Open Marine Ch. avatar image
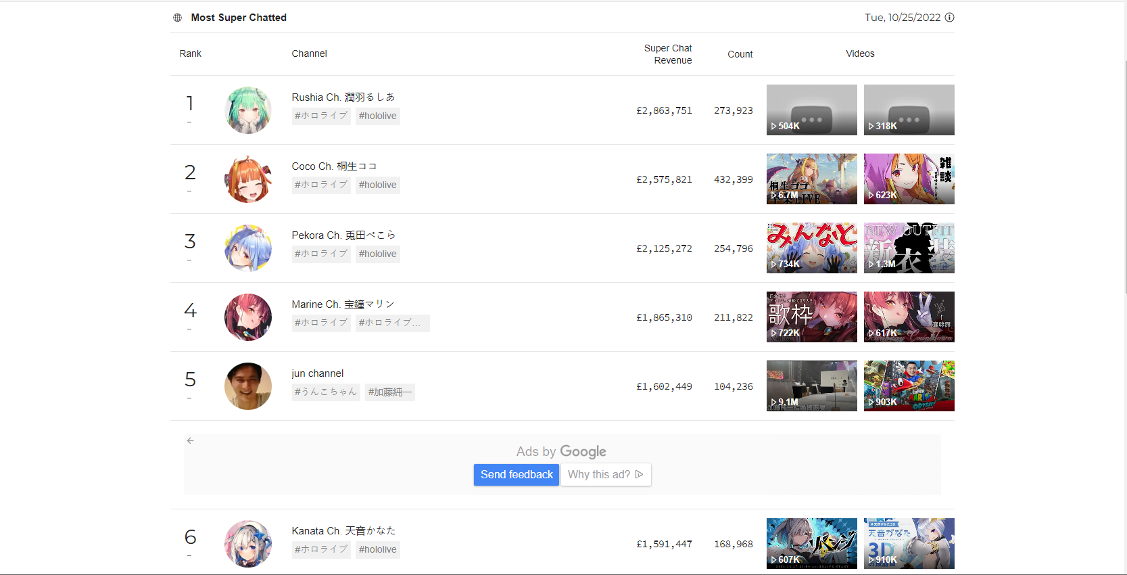The height and width of the screenshot is (575, 1127). pyautogui.click(x=248, y=317)
